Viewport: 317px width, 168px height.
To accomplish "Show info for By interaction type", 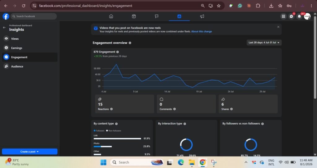I will [185, 124].
